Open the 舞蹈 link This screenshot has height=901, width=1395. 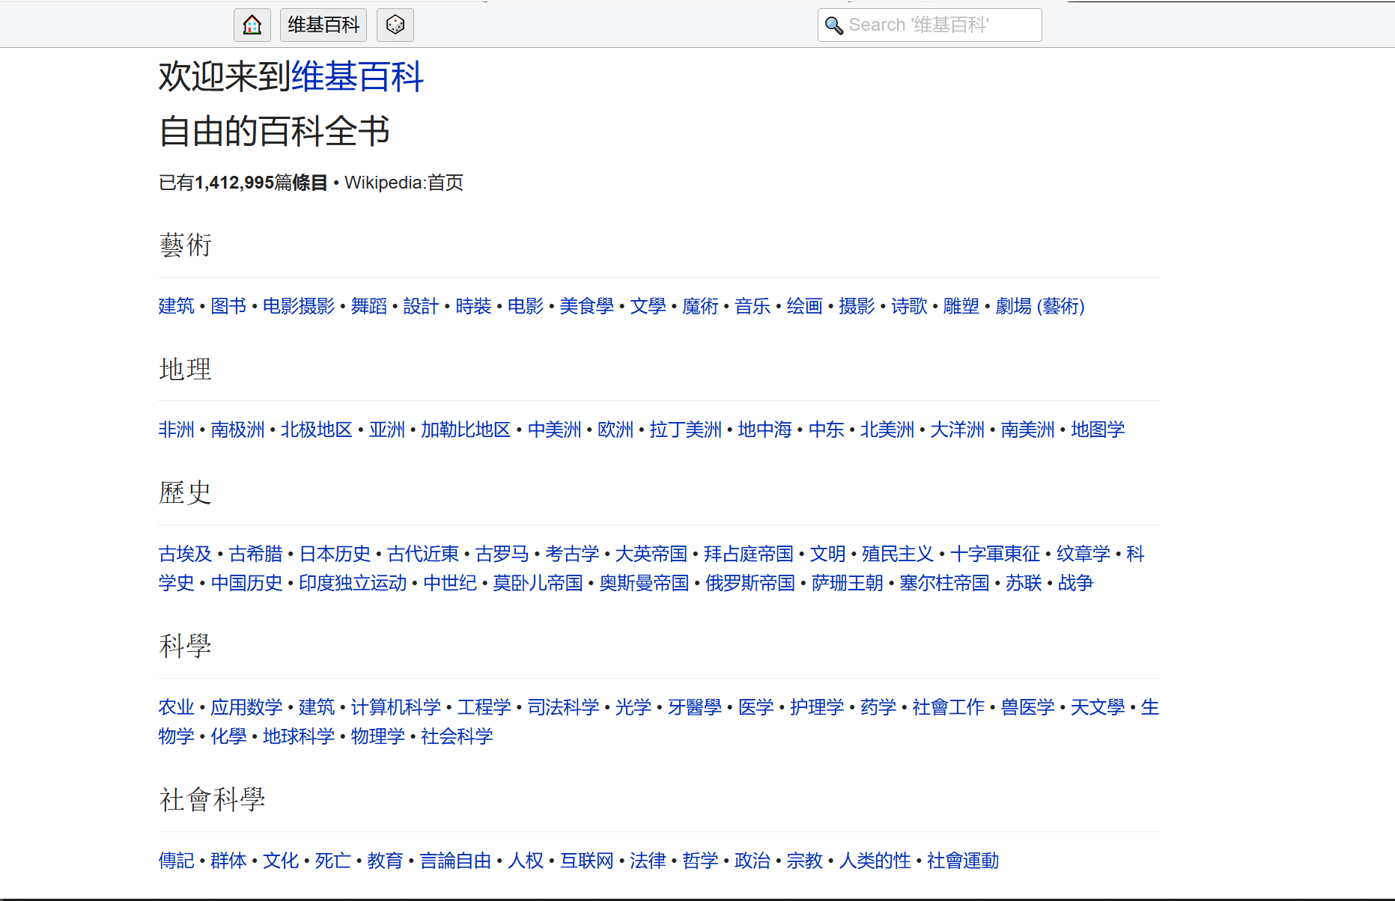369,306
